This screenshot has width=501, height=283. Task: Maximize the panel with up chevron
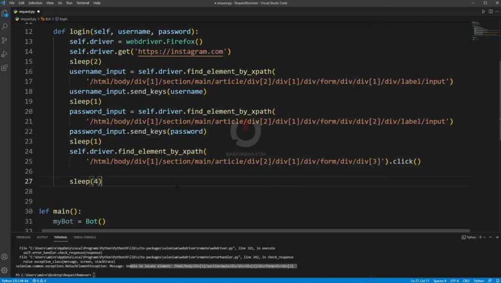tap(490, 237)
